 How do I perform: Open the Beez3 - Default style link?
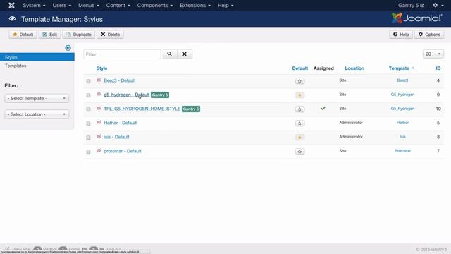tap(120, 80)
